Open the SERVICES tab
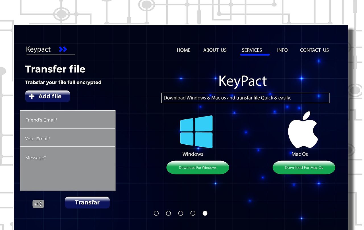Screen dimensions: 364x230 252,50
